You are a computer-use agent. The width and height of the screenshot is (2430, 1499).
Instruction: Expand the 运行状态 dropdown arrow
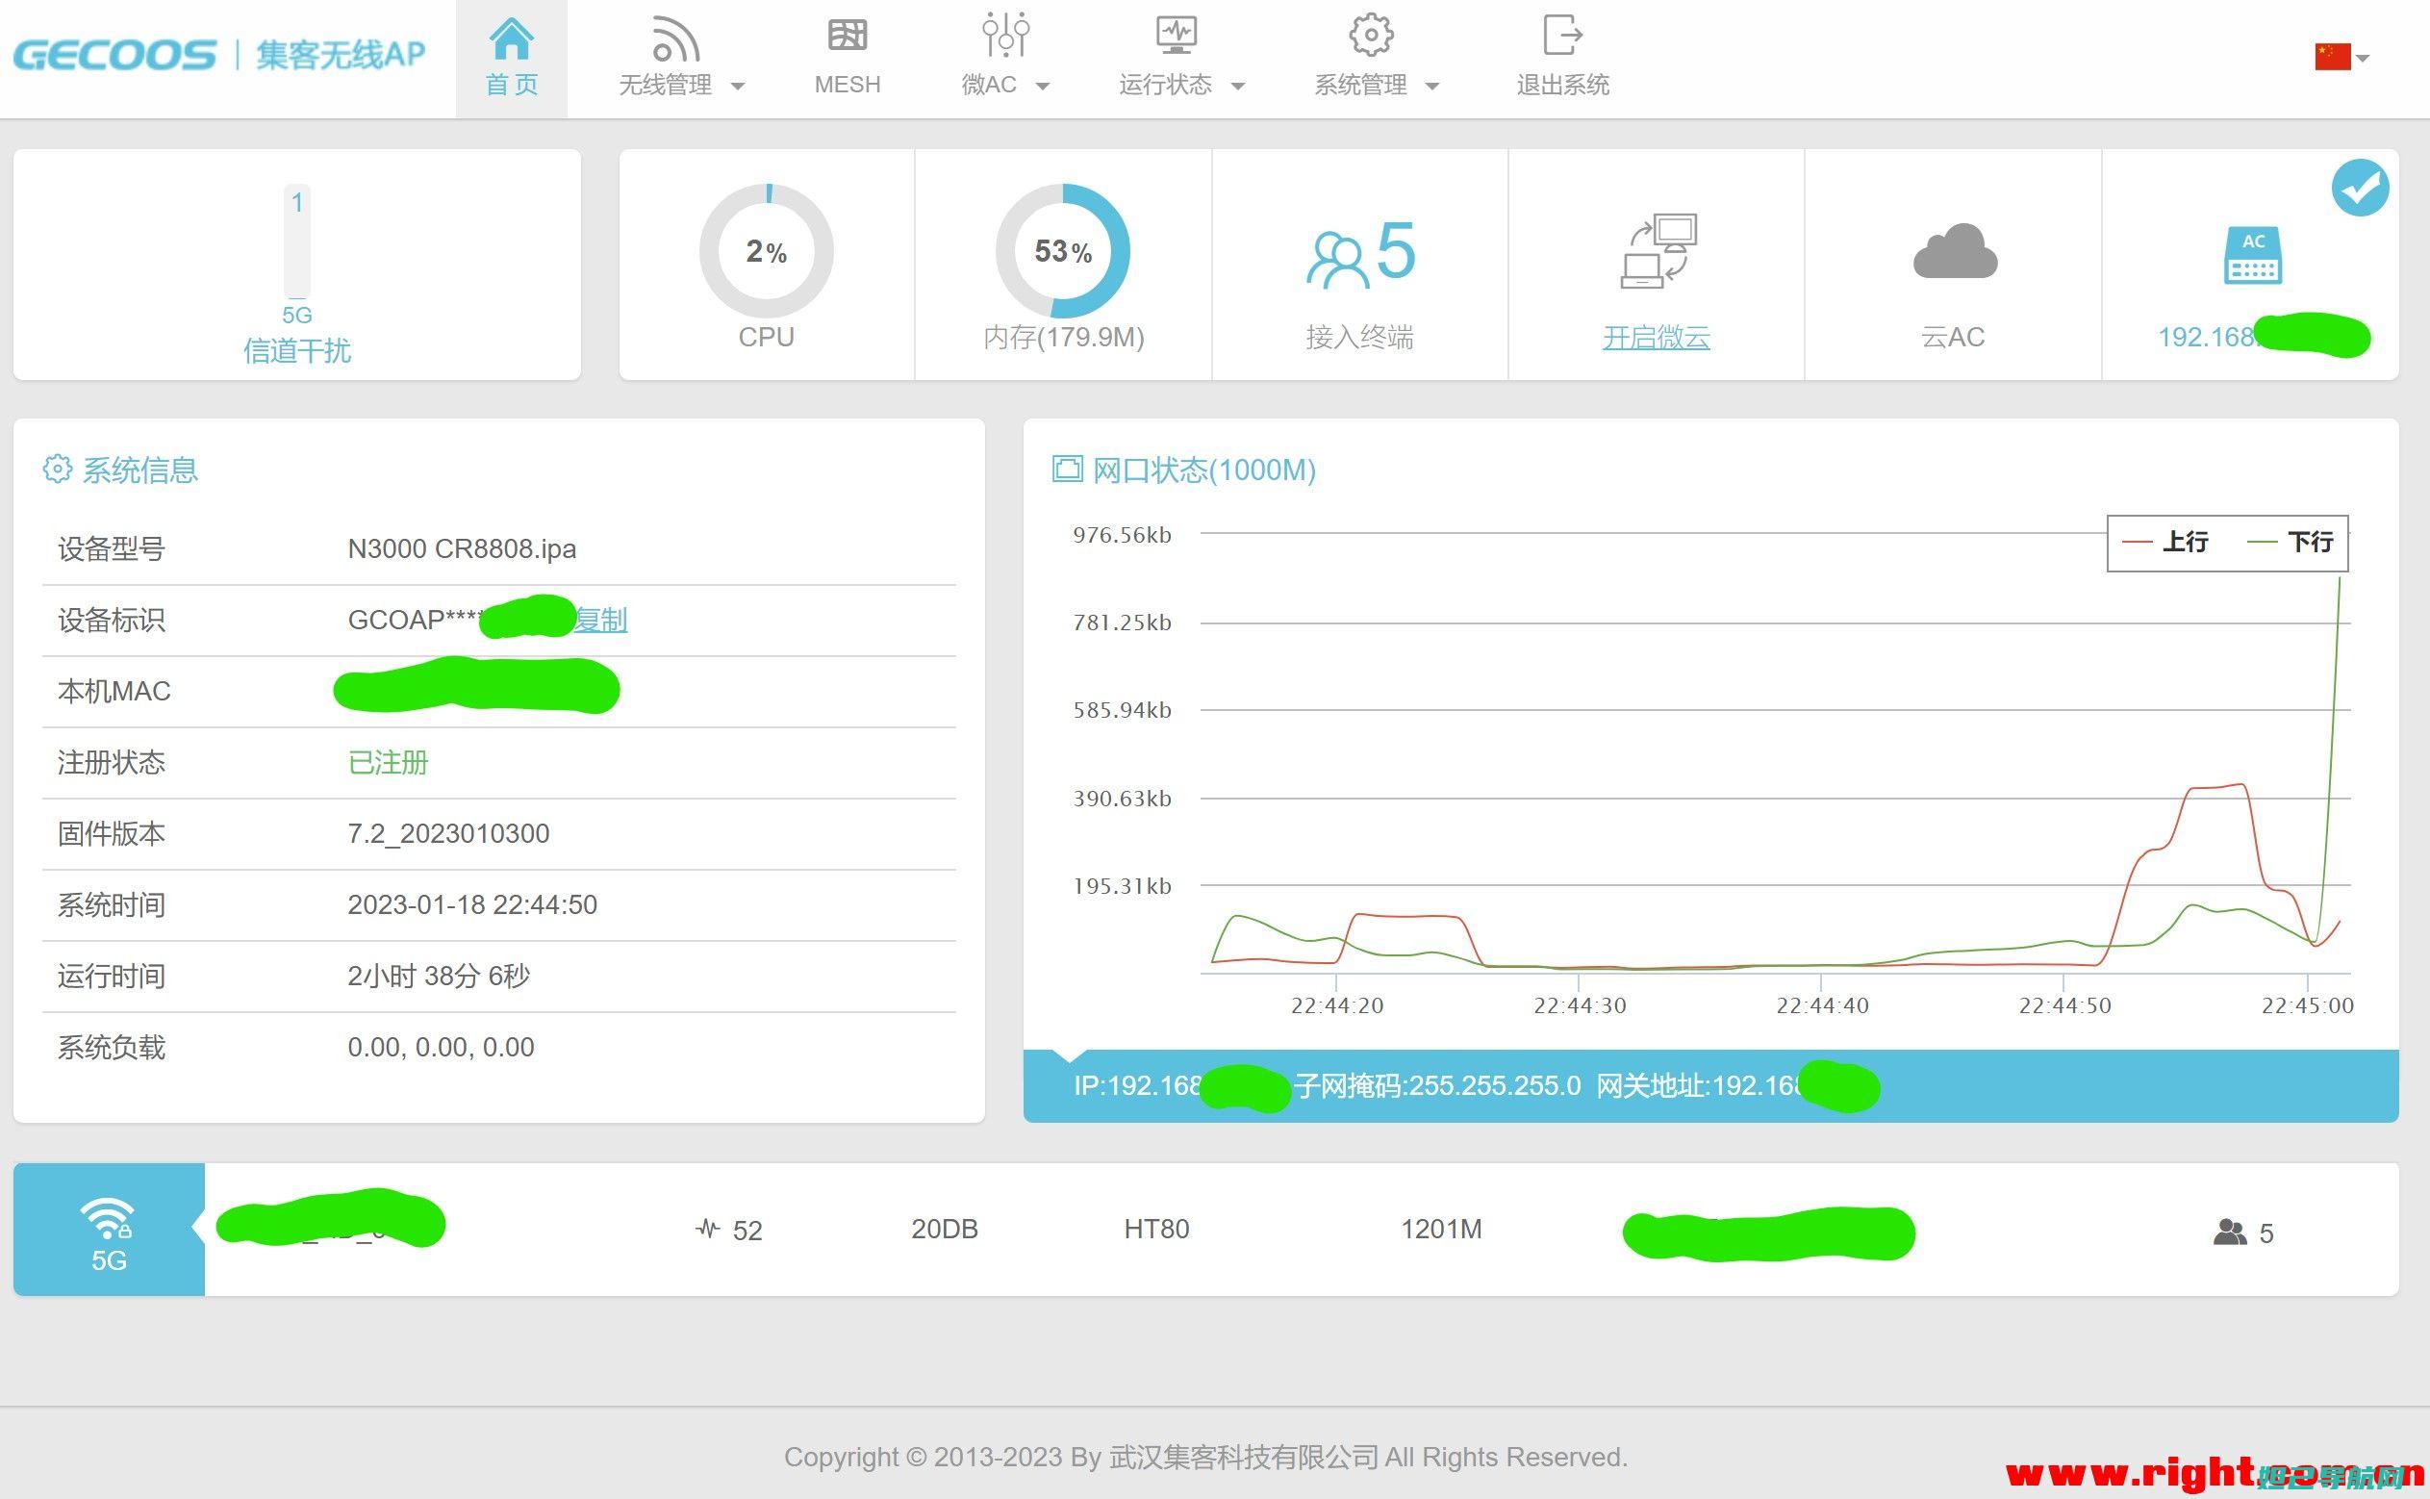point(1238,87)
